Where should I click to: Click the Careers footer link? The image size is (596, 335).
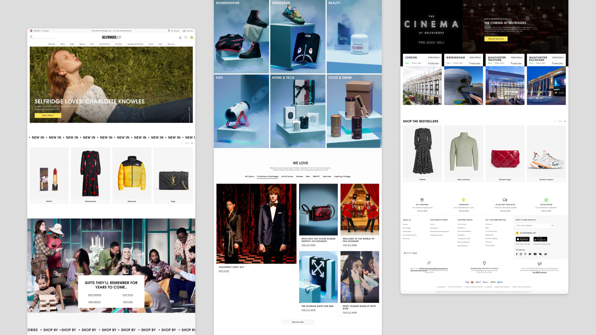coord(405,224)
